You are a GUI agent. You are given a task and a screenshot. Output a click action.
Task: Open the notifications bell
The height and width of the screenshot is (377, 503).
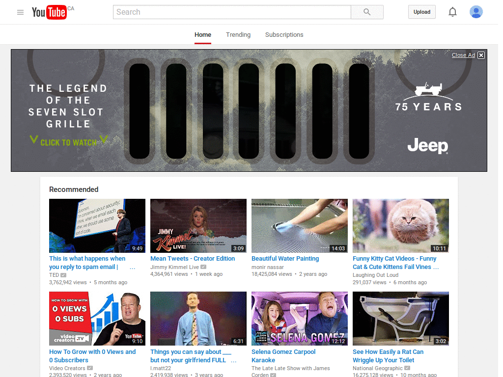click(452, 12)
